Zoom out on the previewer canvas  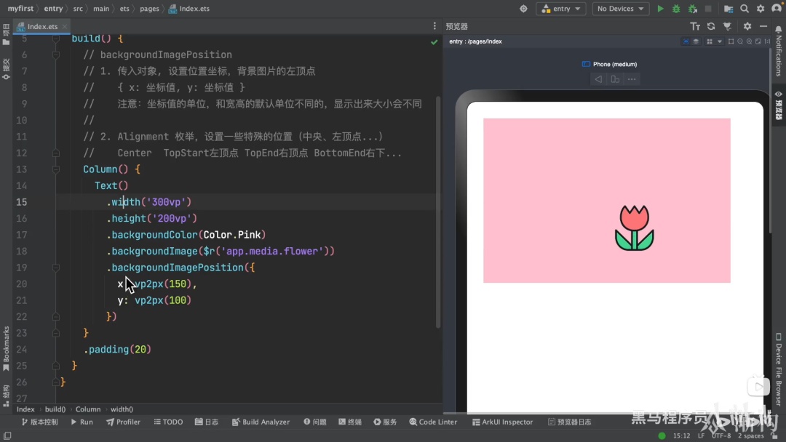[740, 41]
